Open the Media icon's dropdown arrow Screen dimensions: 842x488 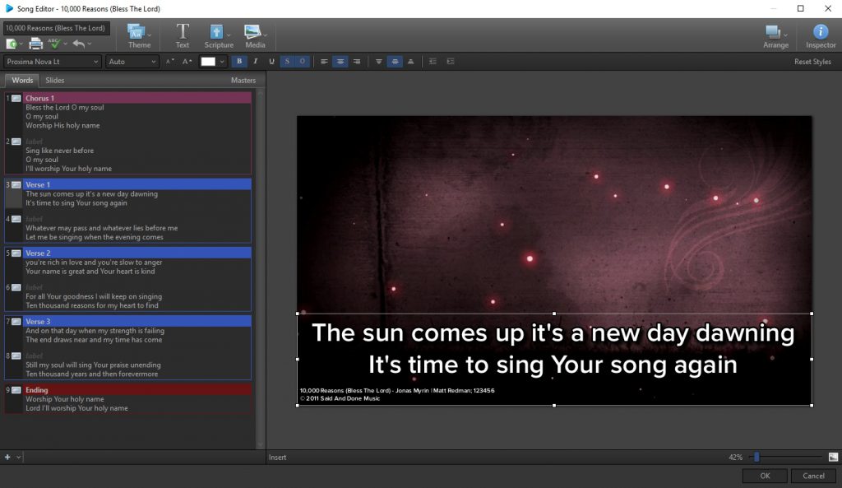point(266,35)
